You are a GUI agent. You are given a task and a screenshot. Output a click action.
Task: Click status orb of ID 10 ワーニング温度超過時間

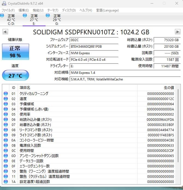click(6, 171)
